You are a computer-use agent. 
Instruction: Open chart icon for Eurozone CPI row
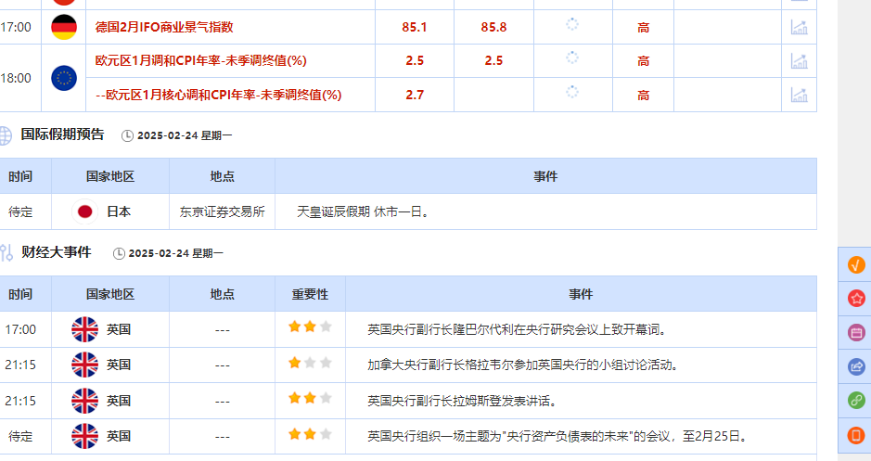pos(798,60)
